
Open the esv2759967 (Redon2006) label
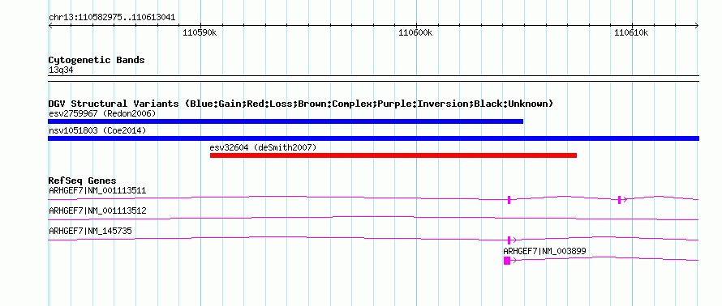point(102,113)
